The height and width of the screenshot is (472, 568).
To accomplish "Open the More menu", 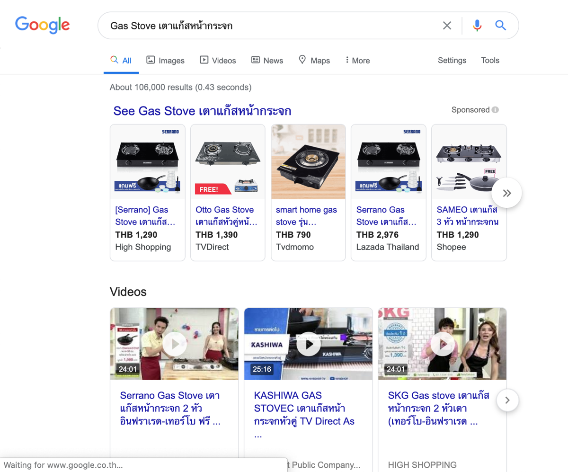I will 357,61.
